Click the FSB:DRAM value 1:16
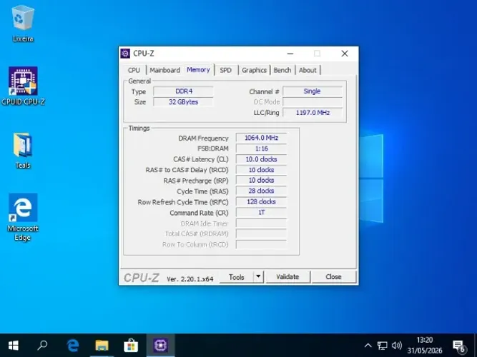Screen dimensions: 477x357 pos(261,149)
